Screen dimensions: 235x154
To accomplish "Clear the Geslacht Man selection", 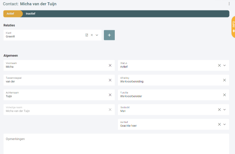I will pyautogui.click(x=219, y=110).
